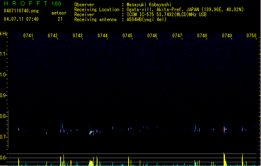Screen dimensions: 261x166
Task: Click the 0.8 kHz axis label
Action: tap(3, 116)
